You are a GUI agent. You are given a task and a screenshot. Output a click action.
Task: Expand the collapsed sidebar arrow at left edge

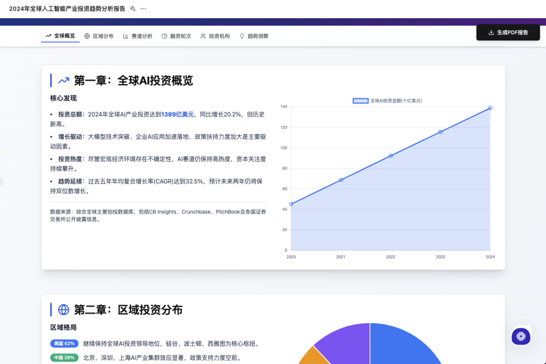pyautogui.click(x=2, y=181)
